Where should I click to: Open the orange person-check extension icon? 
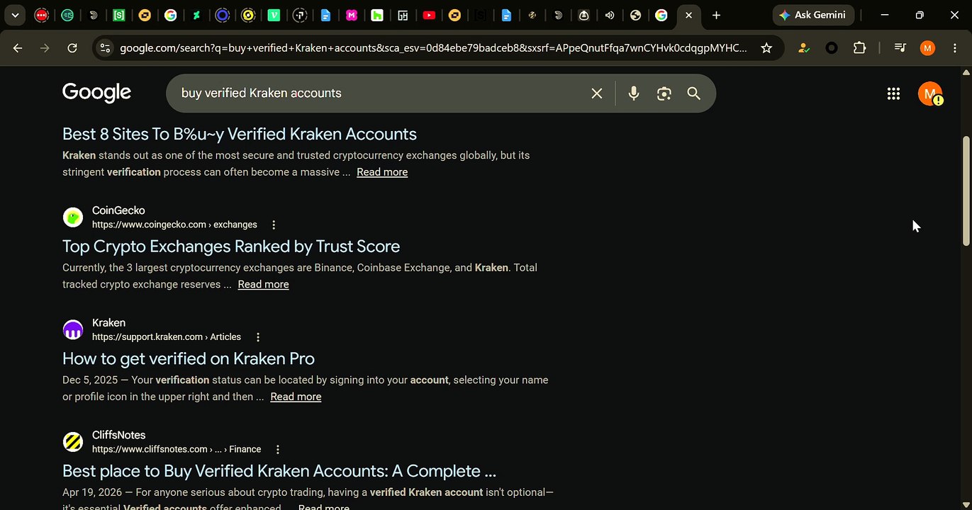(x=803, y=48)
